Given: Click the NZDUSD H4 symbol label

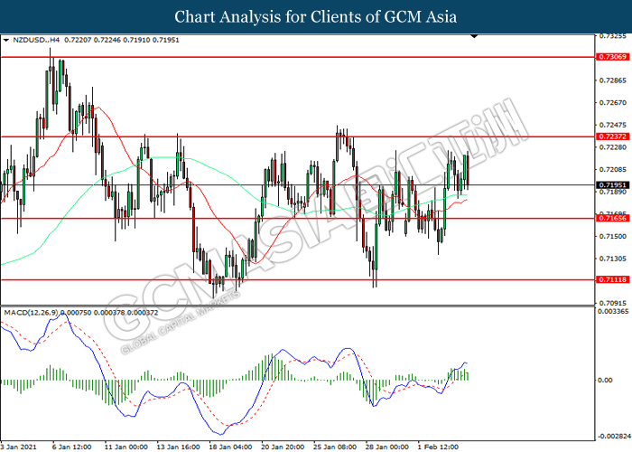Looking at the screenshot, I should pyautogui.click(x=34, y=41).
